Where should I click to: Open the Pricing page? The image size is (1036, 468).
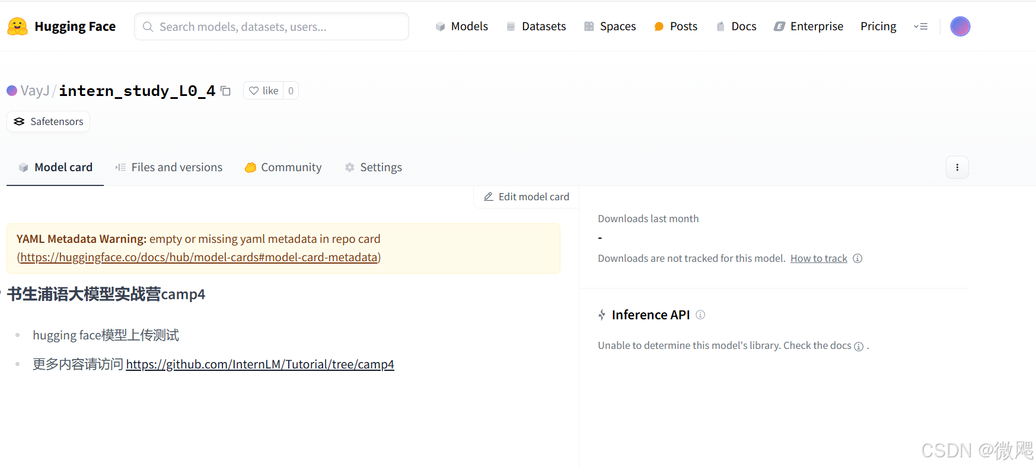[x=878, y=27]
